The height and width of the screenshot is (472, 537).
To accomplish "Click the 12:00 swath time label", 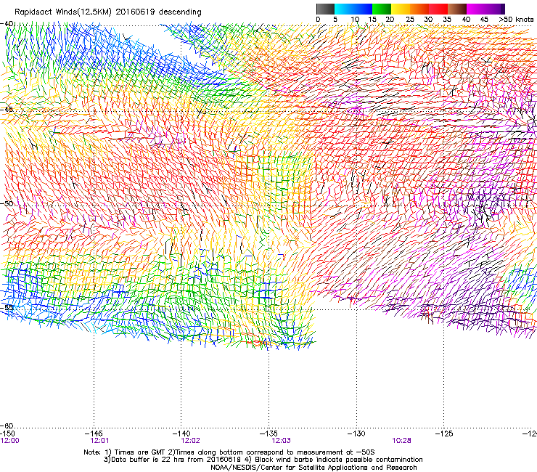I will (x=10, y=441).
